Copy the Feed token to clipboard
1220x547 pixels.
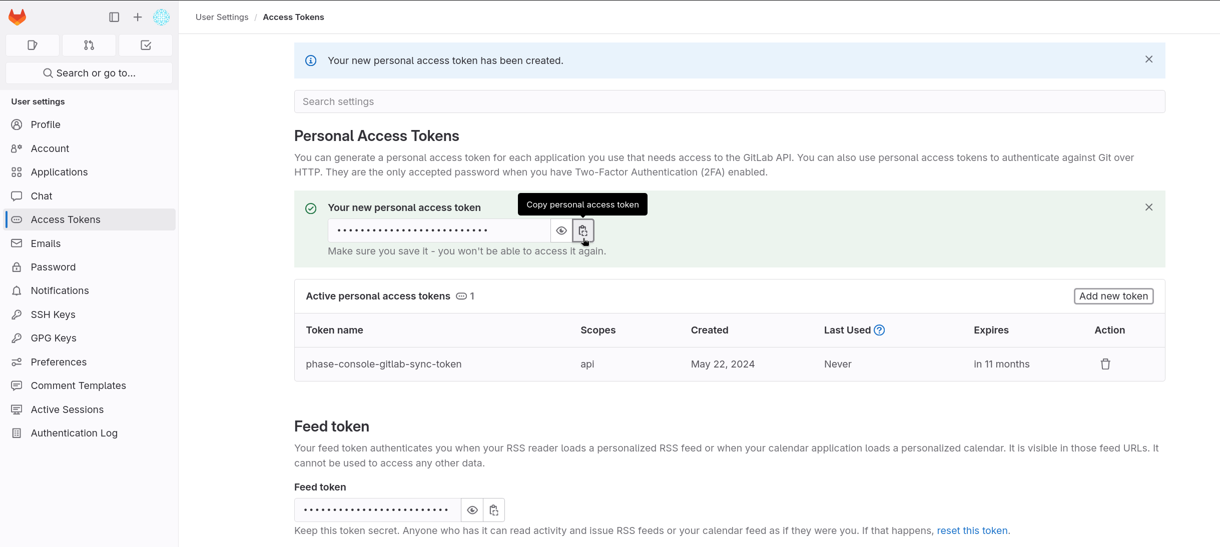click(493, 509)
